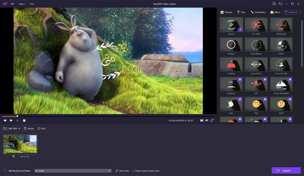
Task: Click the rewind playback button
Action: click(x=5, y=120)
